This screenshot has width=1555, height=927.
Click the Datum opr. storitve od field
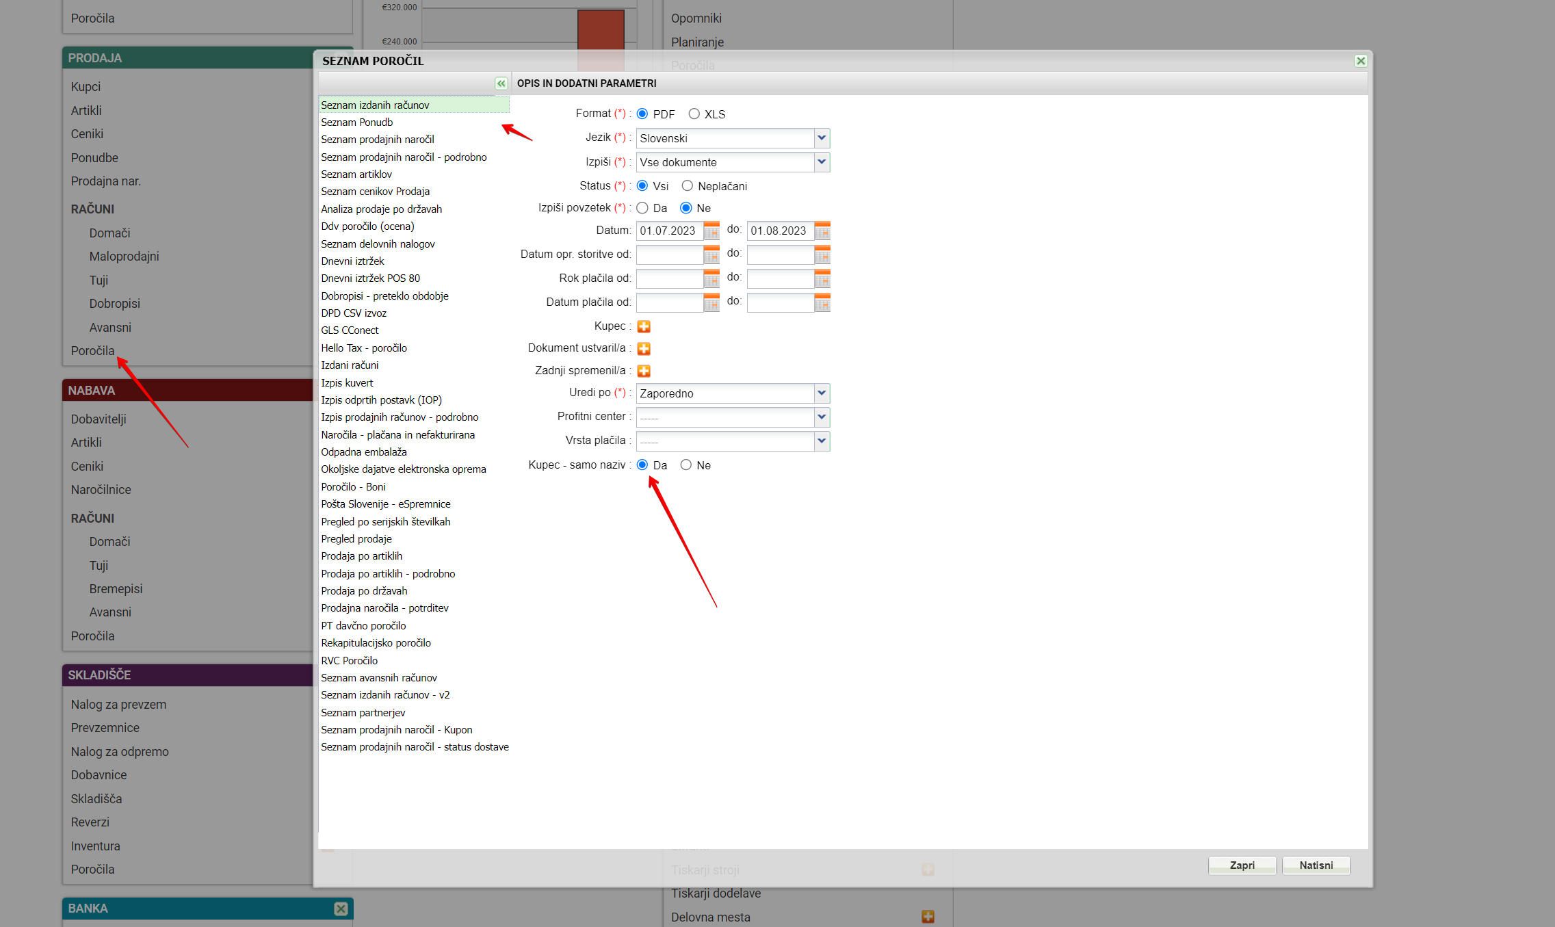[x=670, y=255]
